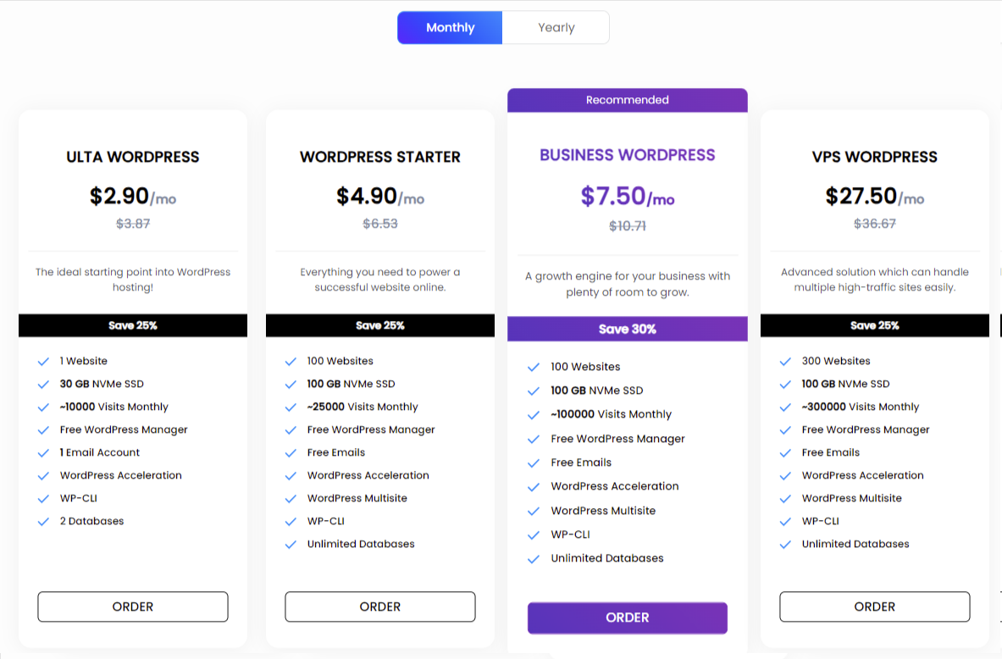Click the VPS WordPress plan heading
Image resolution: width=1002 pixels, height=659 pixels.
875,157
